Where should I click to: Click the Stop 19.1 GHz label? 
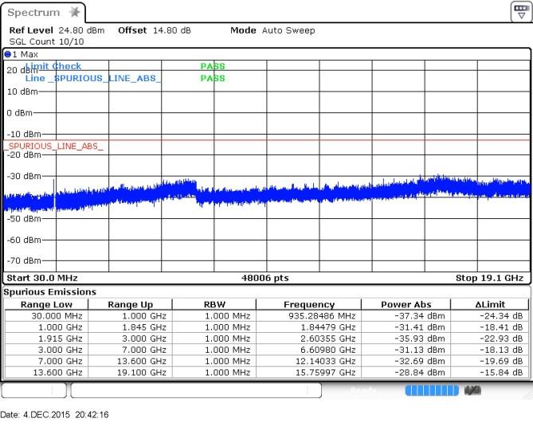coord(489,278)
